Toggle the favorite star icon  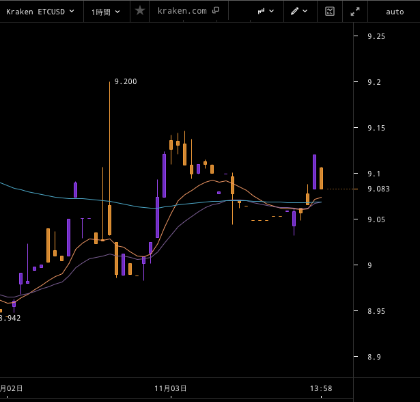(x=140, y=11)
